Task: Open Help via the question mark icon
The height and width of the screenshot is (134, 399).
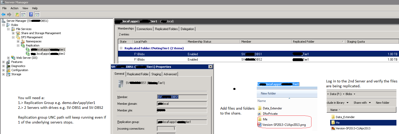Action: (x=31, y=15)
